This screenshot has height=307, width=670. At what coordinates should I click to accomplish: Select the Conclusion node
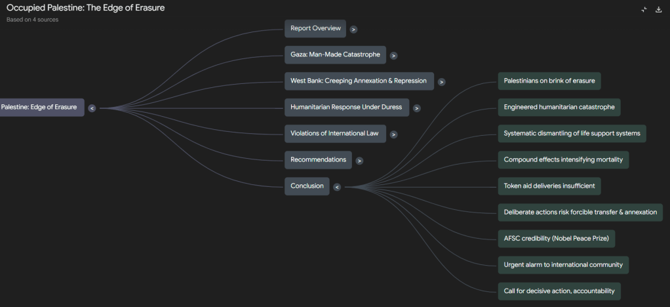coord(307,186)
